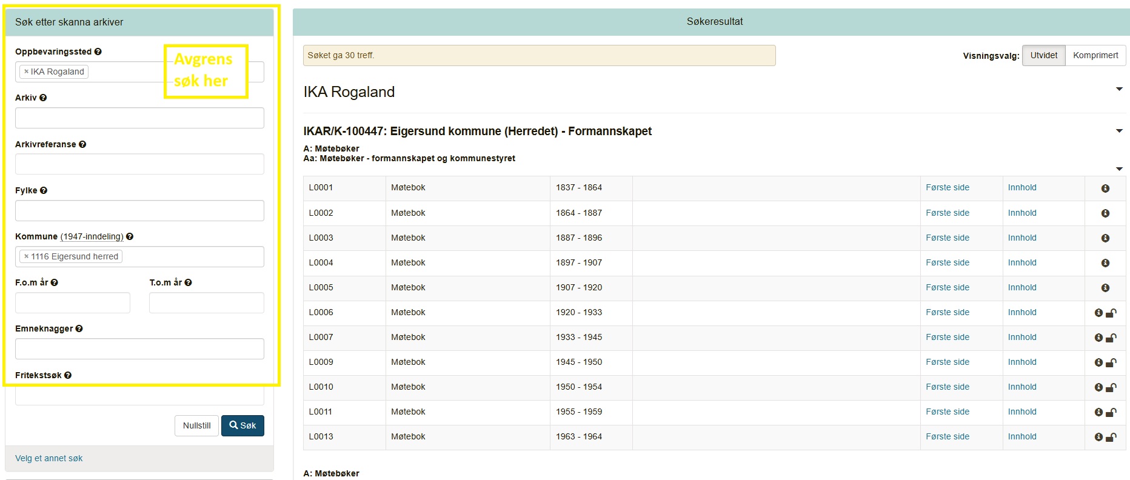Click help icon beside Emneknagger label
Screen dimensions: 1130x480
coord(79,328)
